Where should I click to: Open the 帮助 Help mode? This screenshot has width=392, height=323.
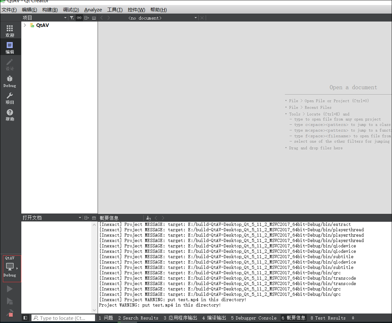coord(10,115)
